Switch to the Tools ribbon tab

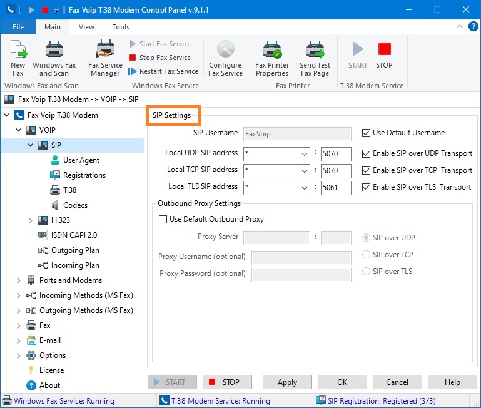(x=121, y=27)
